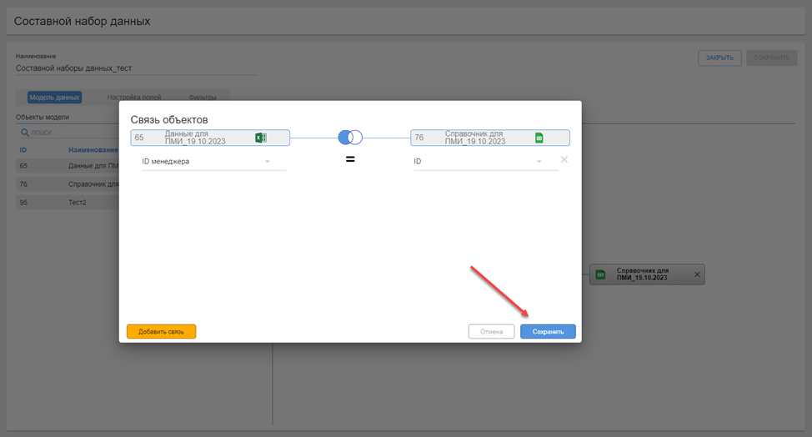Switch to the Модель данных tab
Viewport: 812px width, 437px height.
click(54, 98)
